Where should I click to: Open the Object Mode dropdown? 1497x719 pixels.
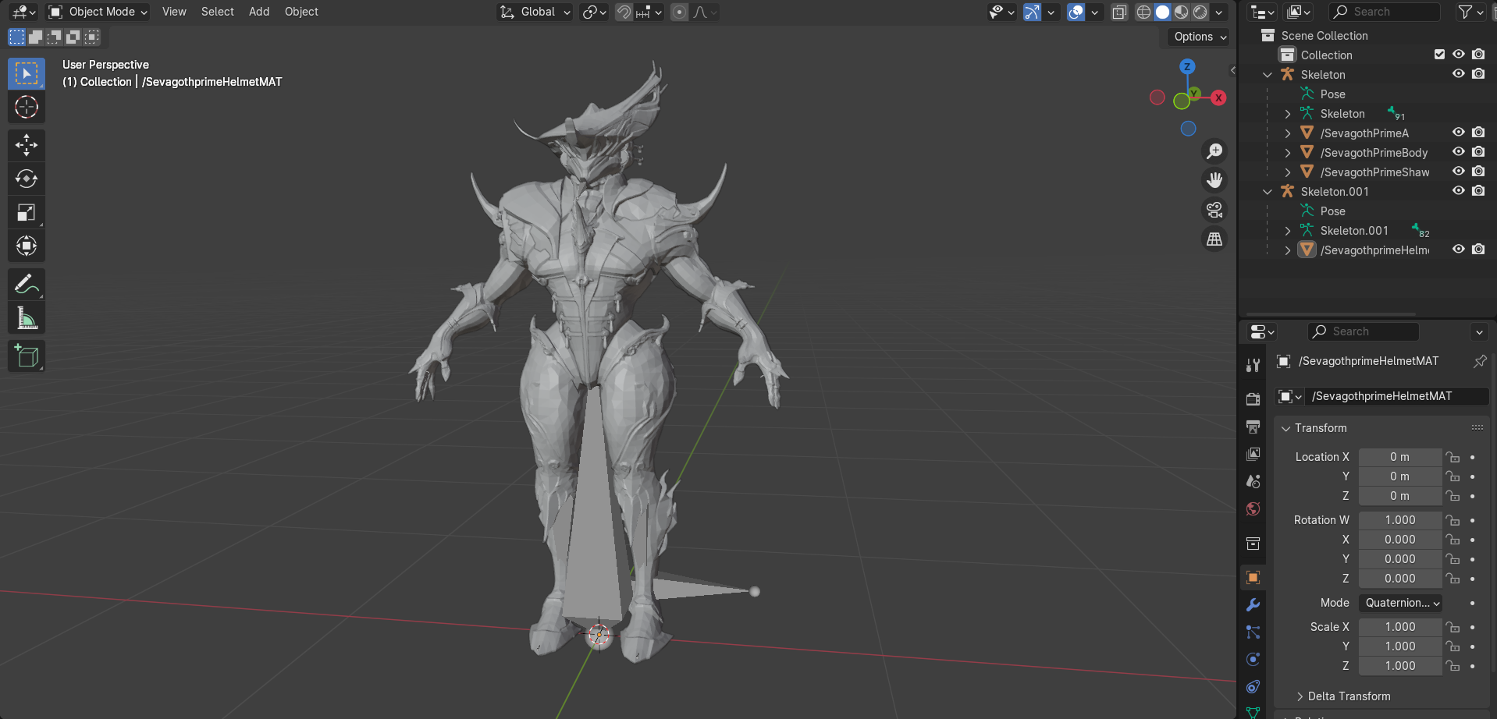98,12
